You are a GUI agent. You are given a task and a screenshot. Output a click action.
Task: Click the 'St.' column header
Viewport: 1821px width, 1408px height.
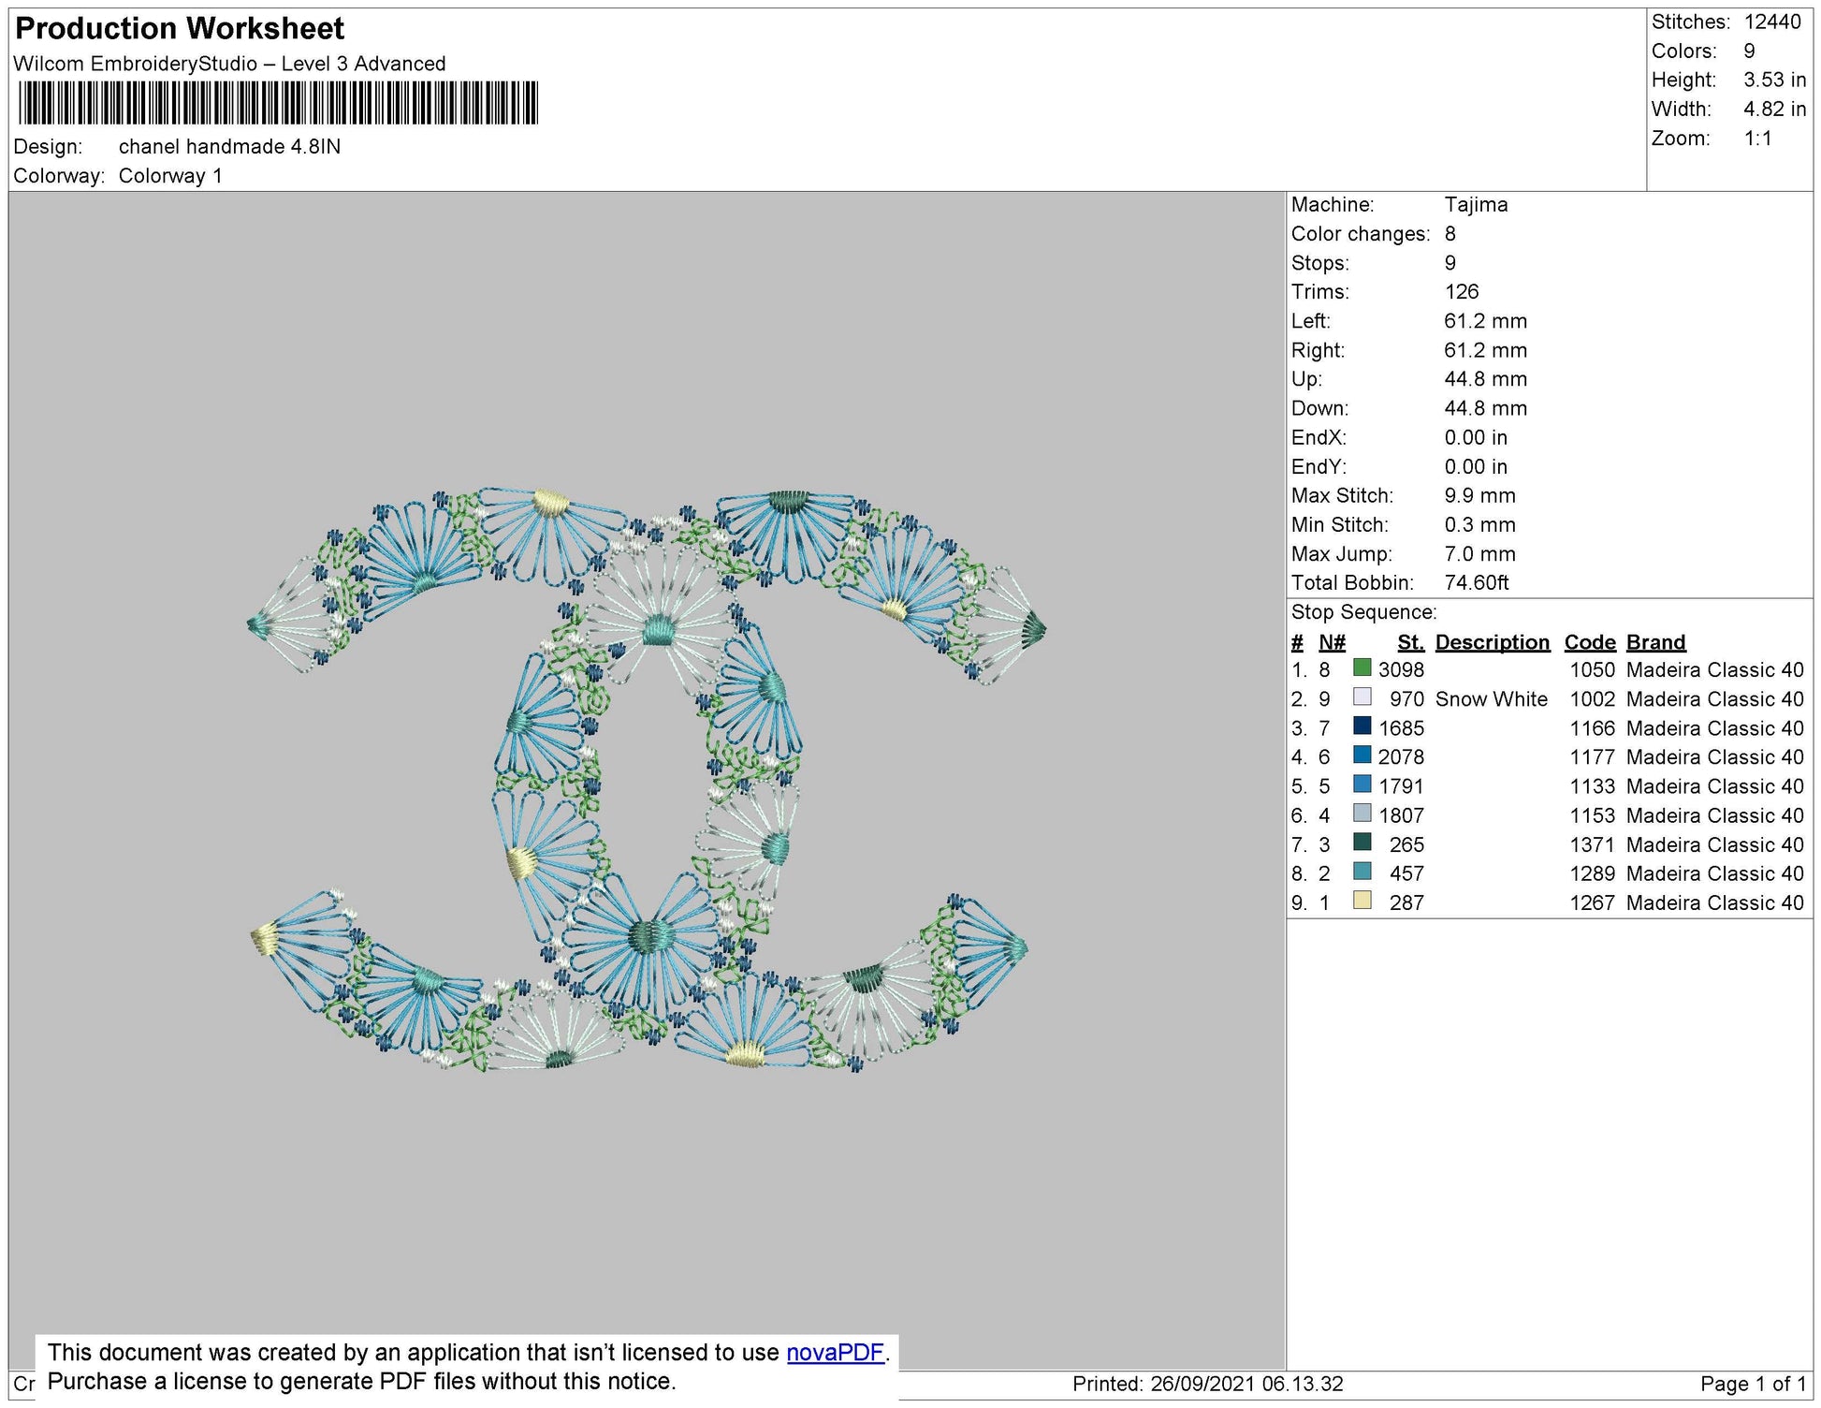pos(1410,642)
